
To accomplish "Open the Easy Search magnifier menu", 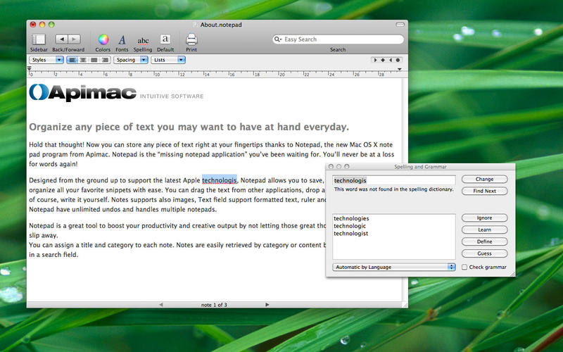I will pos(277,39).
